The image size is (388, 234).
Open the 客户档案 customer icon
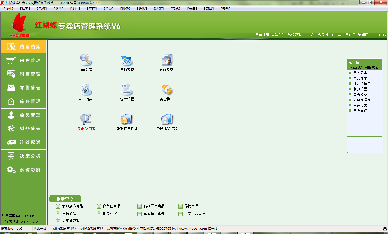click(x=86, y=90)
